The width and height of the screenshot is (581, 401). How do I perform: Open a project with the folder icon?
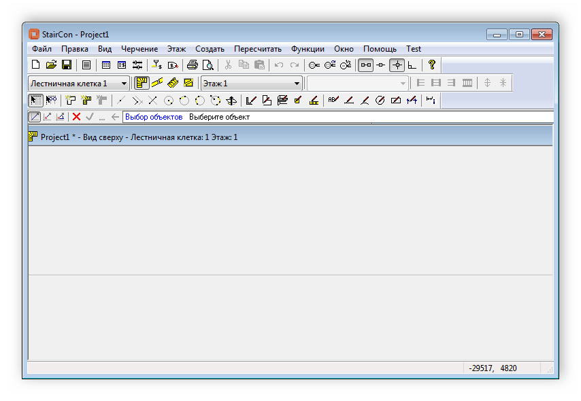[x=51, y=65]
